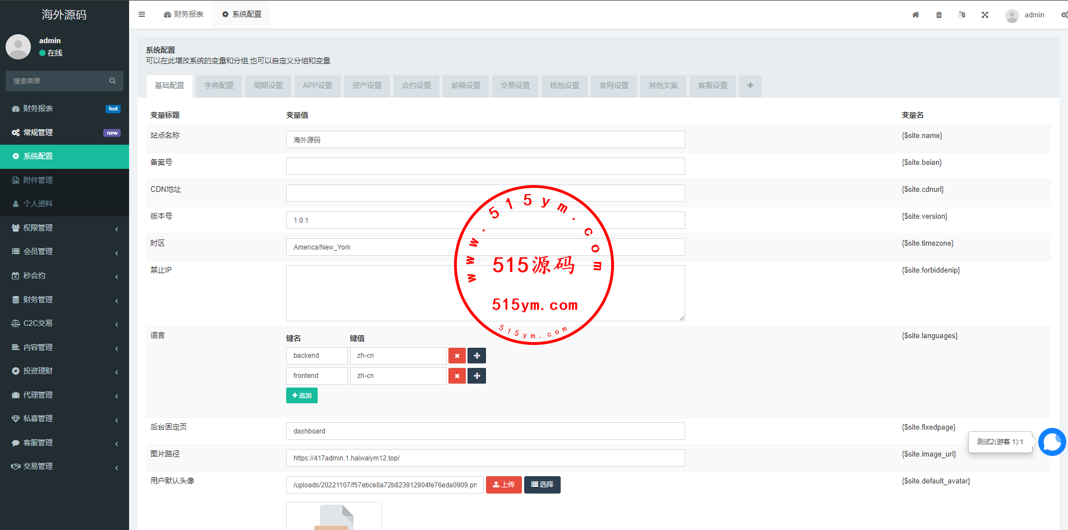Click the home icon in top bar
The image size is (1068, 530).
[x=915, y=15]
